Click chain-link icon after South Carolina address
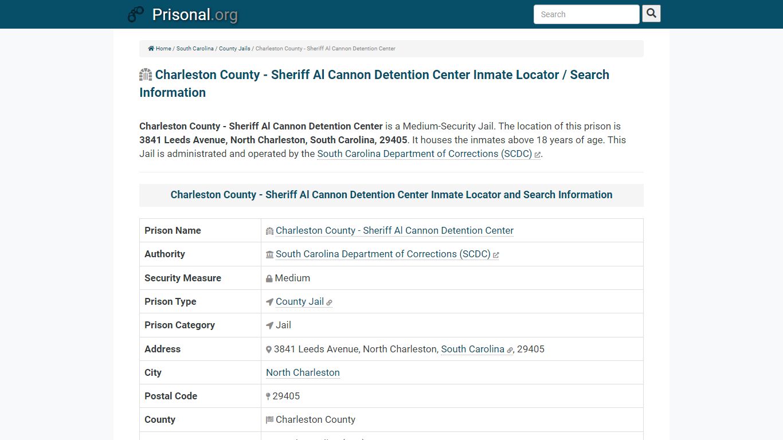This screenshot has height=440, width=783. (510, 350)
